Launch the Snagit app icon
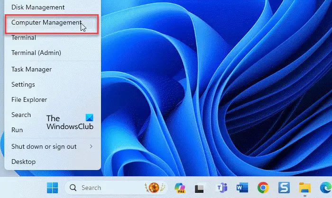This screenshot has height=198, width=332. point(284,188)
